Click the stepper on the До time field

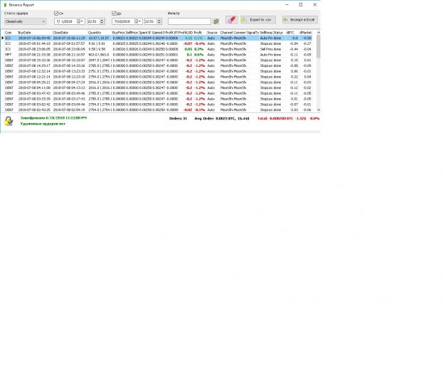(159, 21)
